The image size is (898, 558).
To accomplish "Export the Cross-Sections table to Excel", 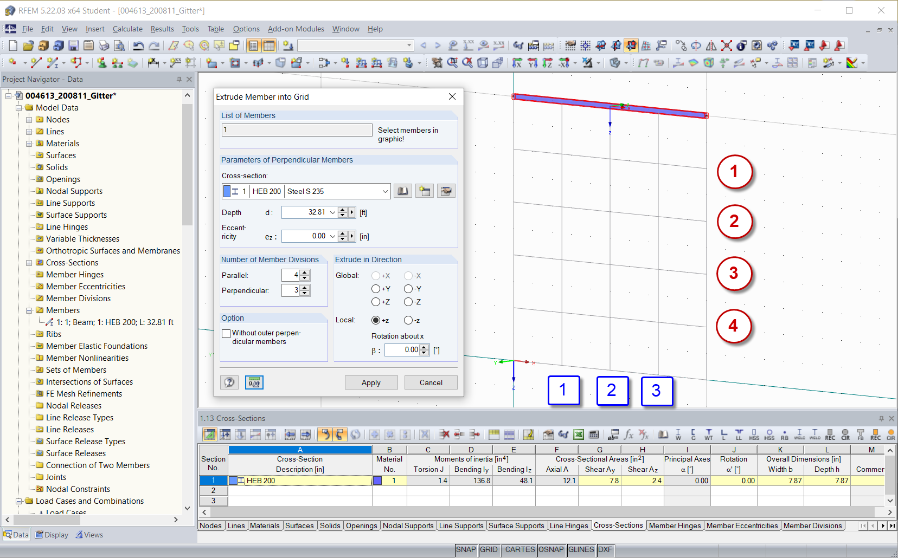I will 578,434.
